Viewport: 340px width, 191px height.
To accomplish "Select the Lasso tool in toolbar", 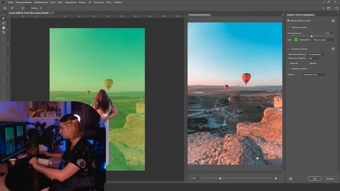I will pyautogui.click(x=4, y=23).
